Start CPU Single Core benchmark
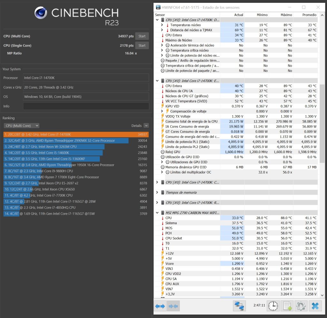The width and height of the screenshot is (327, 318). click(x=142, y=45)
